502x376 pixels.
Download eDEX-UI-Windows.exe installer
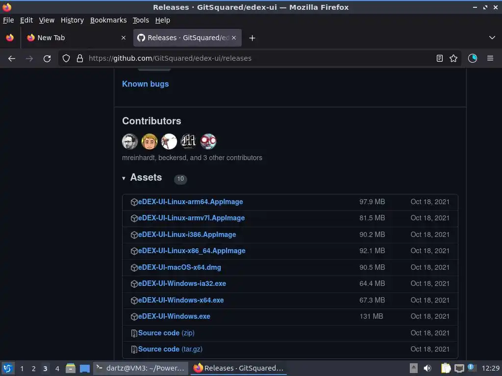point(174,317)
